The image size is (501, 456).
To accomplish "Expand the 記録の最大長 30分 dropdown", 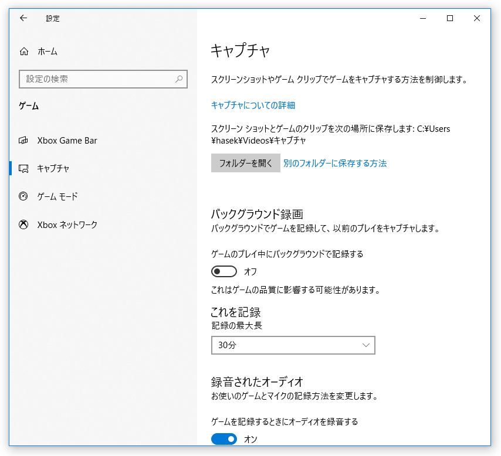I will pyautogui.click(x=293, y=345).
